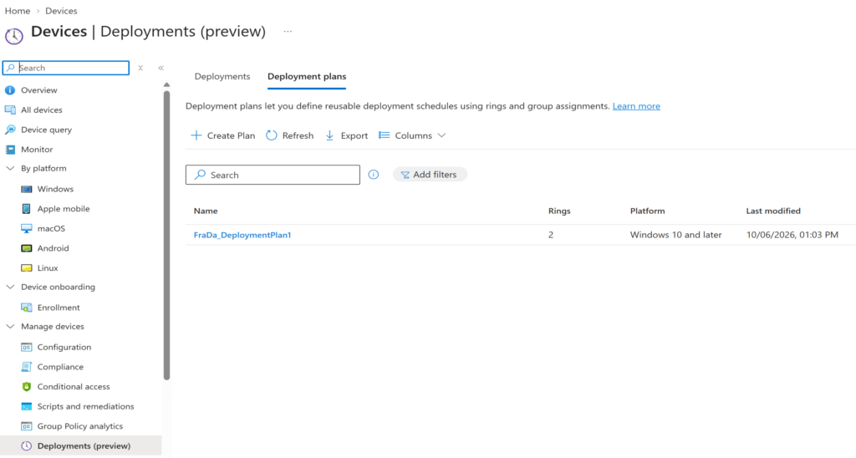The height and width of the screenshot is (458, 856).
Task: Click the sidebar vertical scrollbar
Action: (166, 235)
